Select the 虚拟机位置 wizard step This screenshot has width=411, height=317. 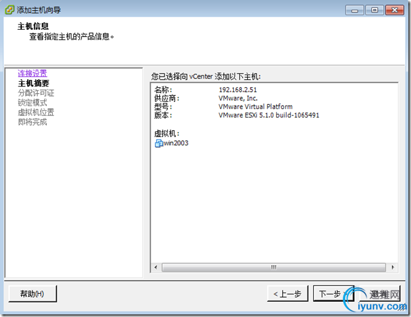coord(36,112)
